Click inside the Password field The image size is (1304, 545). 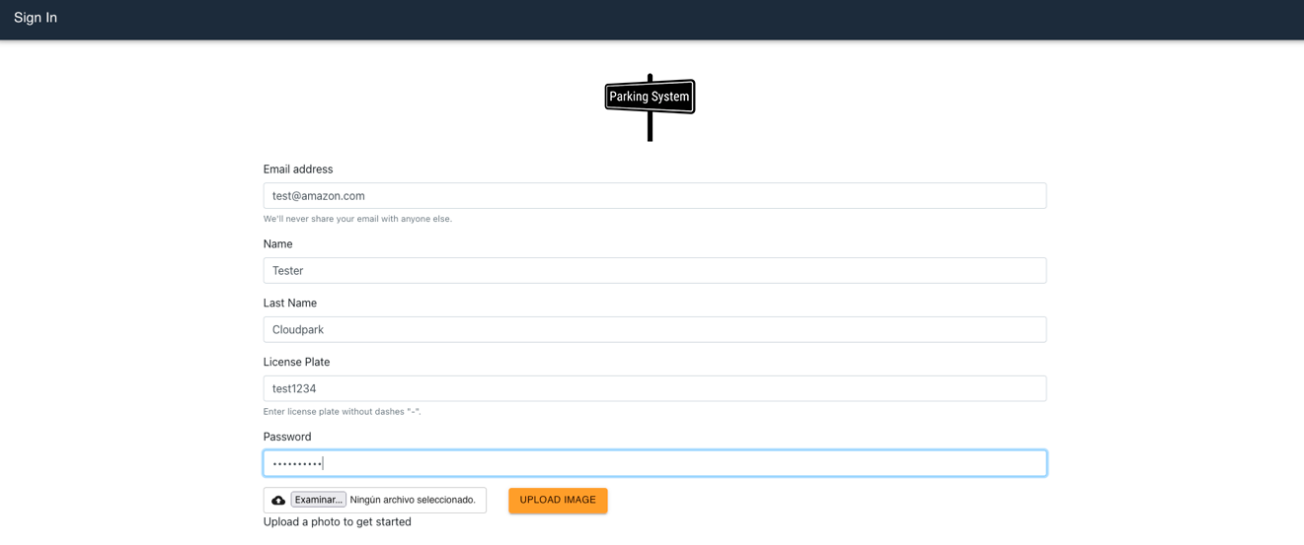(x=653, y=463)
